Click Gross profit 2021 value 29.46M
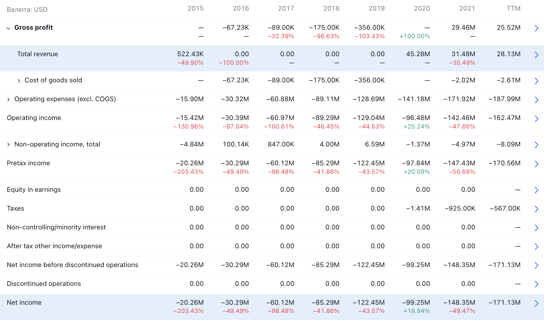The height and width of the screenshot is (320, 544). pos(463,28)
